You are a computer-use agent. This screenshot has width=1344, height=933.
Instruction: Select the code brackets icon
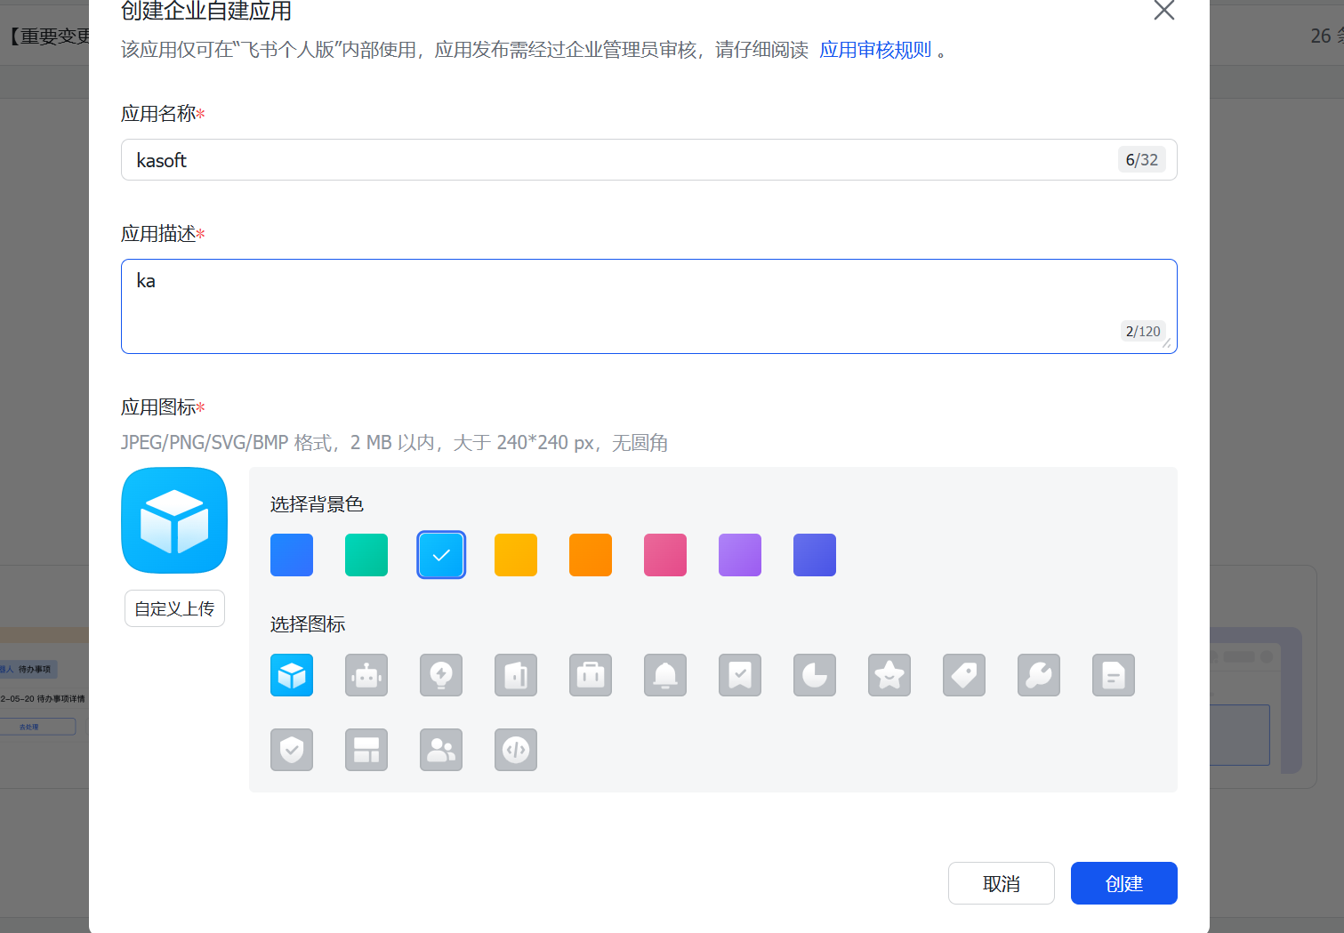pyautogui.click(x=516, y=750)
